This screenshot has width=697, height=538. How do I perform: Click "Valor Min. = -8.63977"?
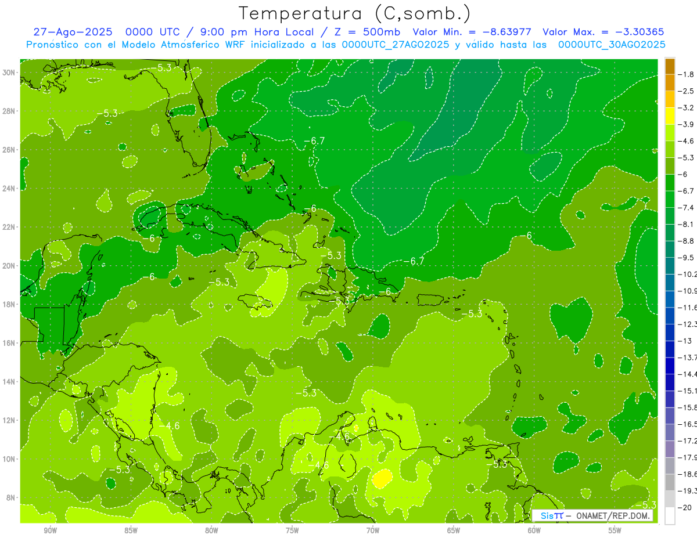473,32
